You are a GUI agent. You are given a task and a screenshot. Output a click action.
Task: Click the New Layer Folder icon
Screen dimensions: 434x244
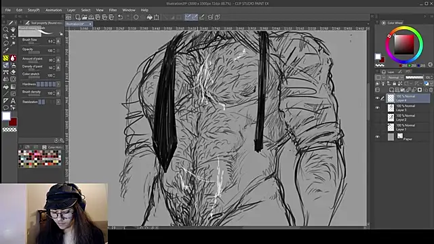(403, 90)
